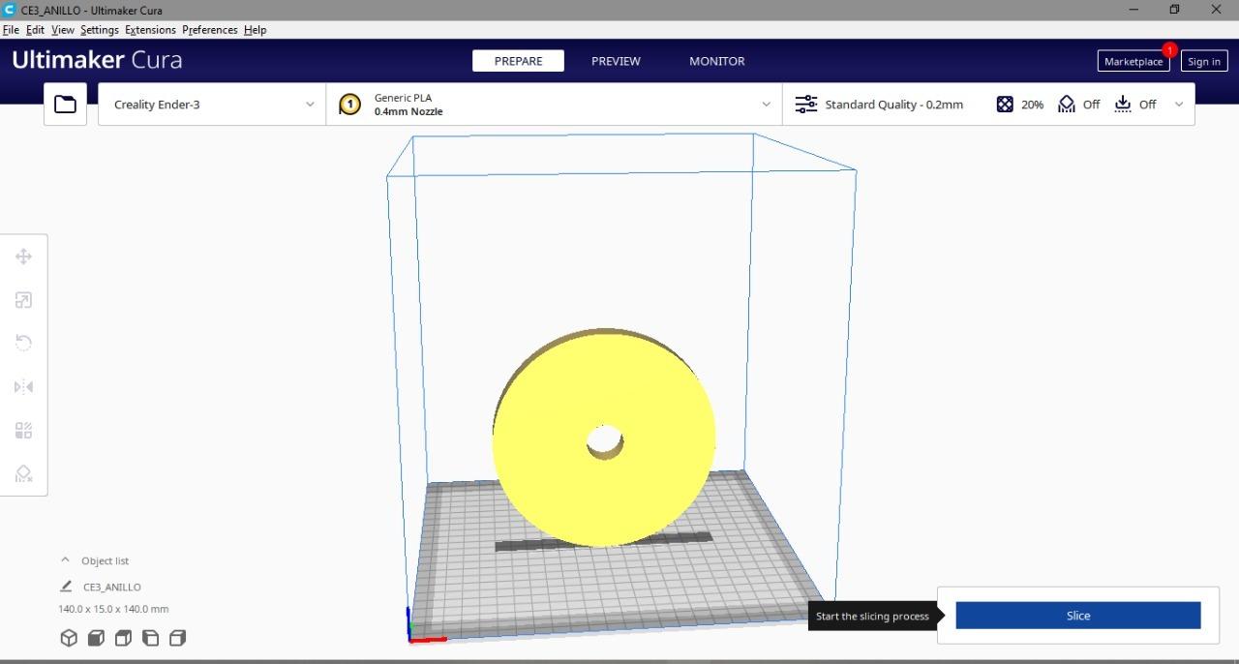This screenshot has width=1239, height=664.
Task: Select the Rotate tool
Action: (x=24, y=343)
